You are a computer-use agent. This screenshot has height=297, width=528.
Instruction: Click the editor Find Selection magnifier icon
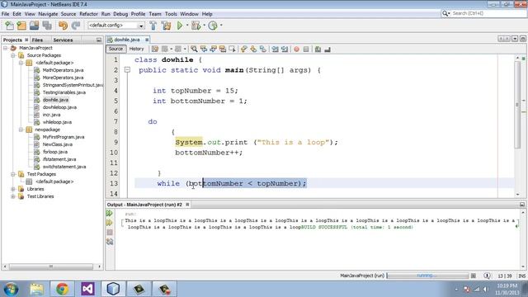tap(195, 49)
